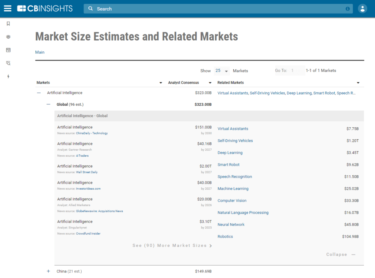Open InvestorIdeas.com news source

88,189
